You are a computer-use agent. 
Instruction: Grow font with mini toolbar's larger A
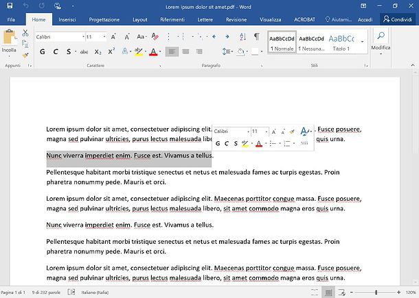point(274,132)
